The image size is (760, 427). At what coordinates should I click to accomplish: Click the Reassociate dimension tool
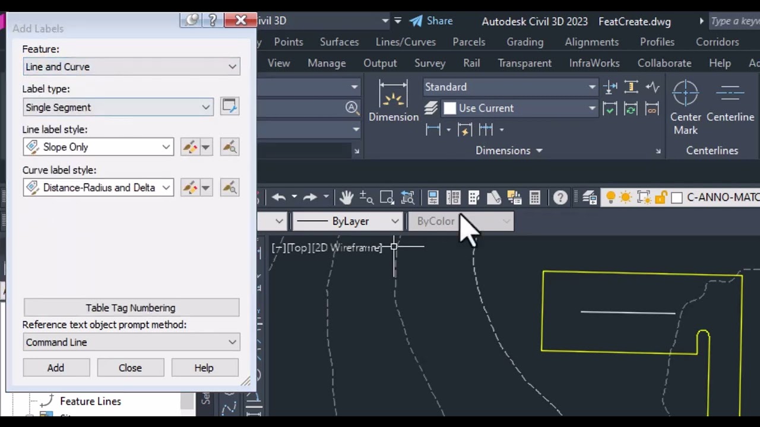pos(653,109)
